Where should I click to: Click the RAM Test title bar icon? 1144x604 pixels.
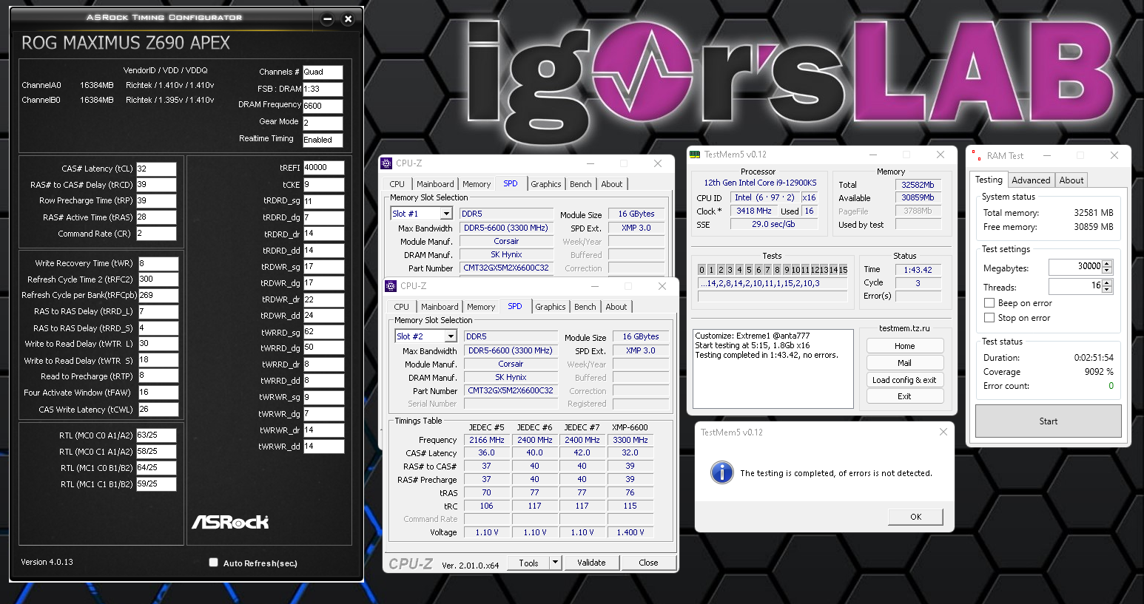tap(976, 155)
